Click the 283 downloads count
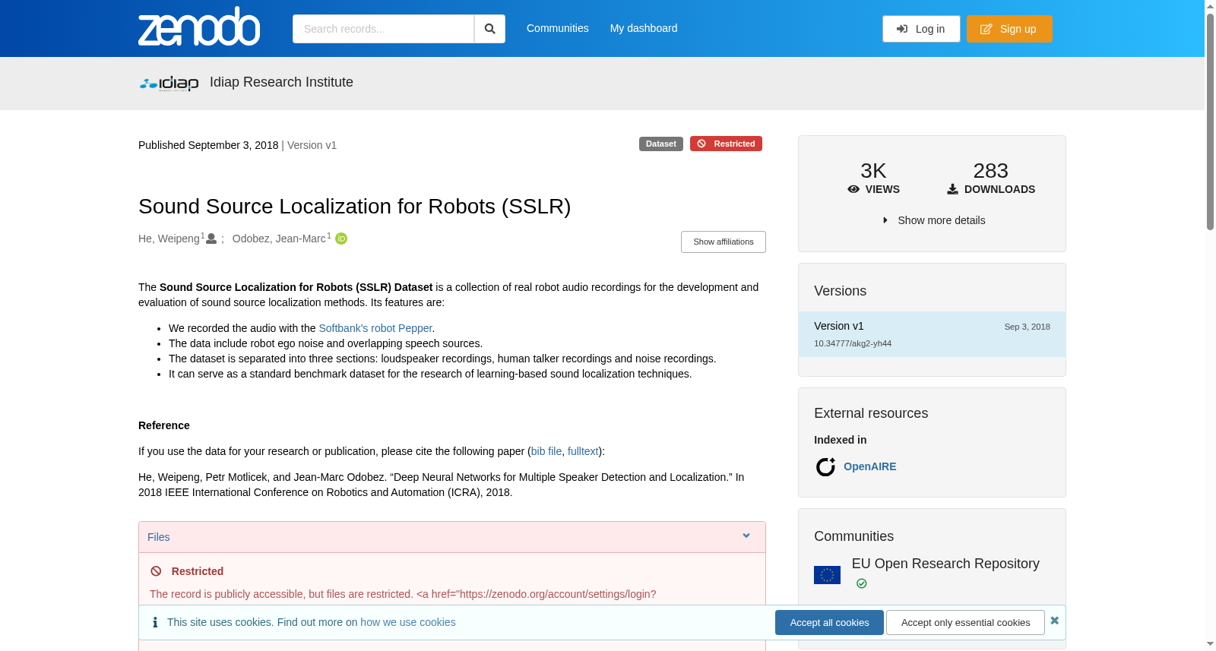The width and height of the screenshot is (1216, 651). [x=990, y=170]
